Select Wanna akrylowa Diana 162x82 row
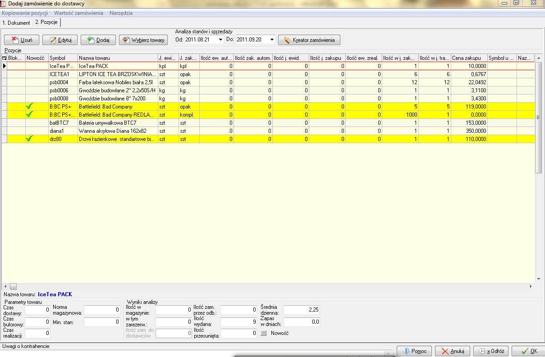545x357 pixels. [268, 131]
